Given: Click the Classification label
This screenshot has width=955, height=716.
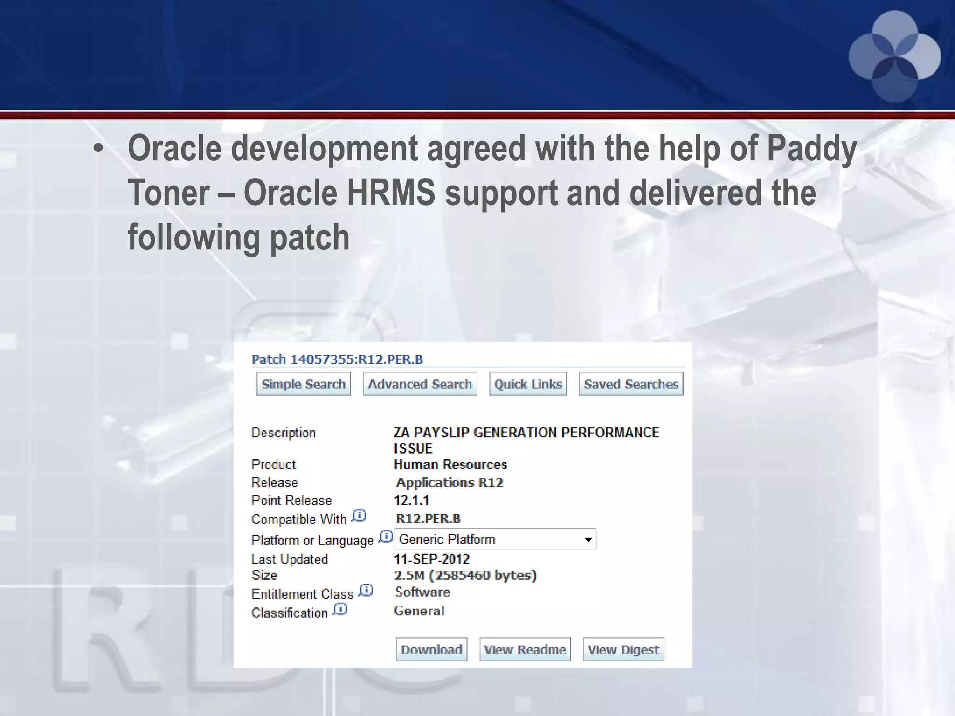Looking at the screenshot, I should click(290, 613).
